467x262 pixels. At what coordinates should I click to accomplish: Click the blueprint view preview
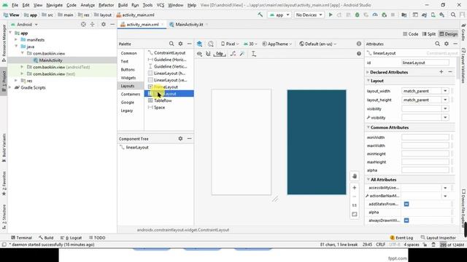click(317, 142)
